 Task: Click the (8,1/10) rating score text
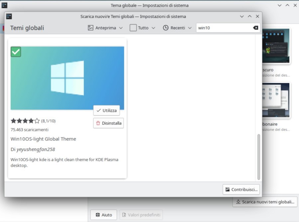click(48, 121)
